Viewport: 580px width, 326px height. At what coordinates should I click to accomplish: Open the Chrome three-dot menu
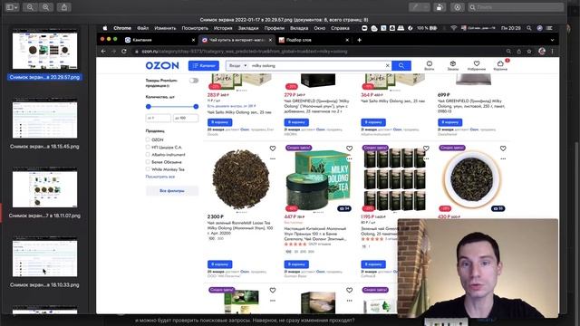[552, 52]
